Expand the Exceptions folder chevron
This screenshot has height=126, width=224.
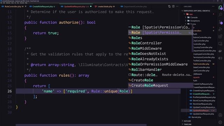186,21
